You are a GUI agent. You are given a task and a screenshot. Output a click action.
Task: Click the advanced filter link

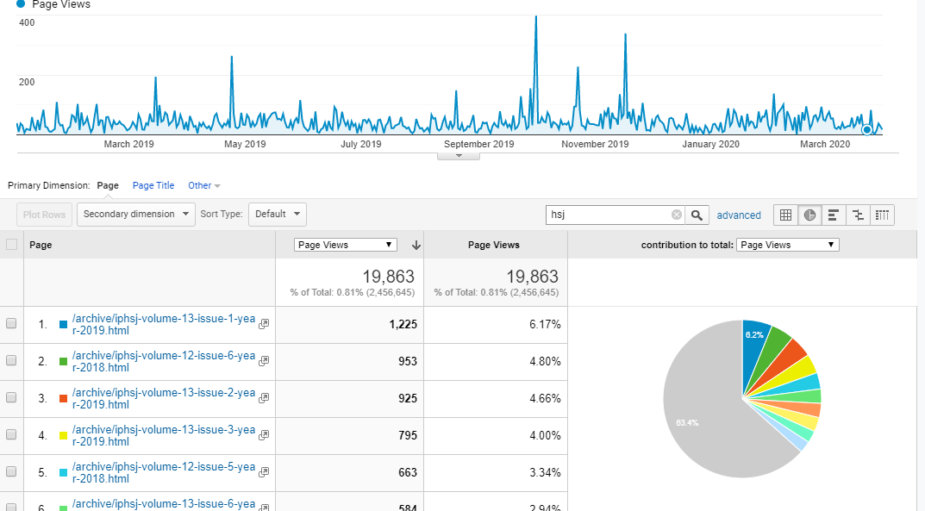point(739,215)
